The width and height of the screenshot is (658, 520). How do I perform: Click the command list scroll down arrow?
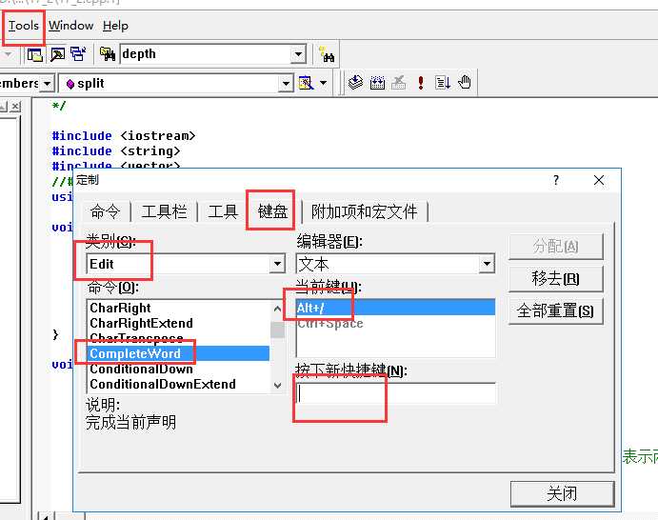[x=277, y=385]
